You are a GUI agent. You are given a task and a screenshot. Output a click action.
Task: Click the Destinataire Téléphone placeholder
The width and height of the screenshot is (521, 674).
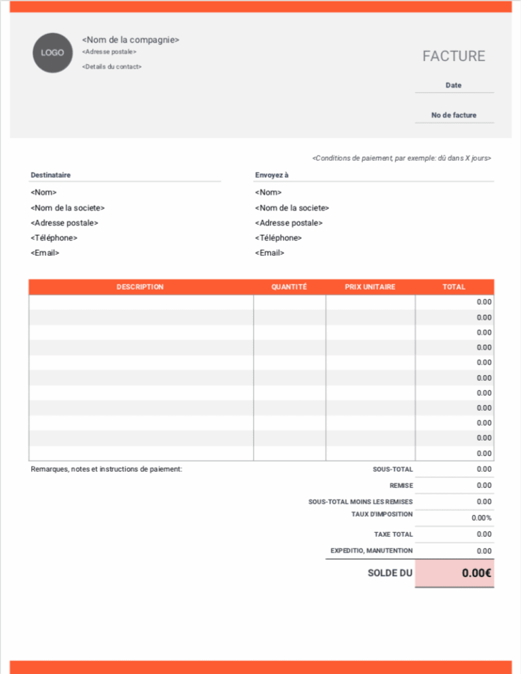54,238
